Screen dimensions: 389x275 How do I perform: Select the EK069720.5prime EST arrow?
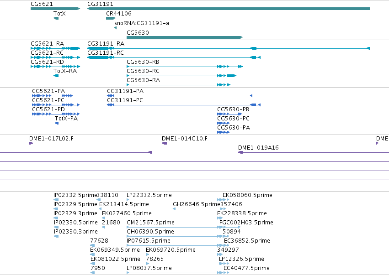(147, 254)
